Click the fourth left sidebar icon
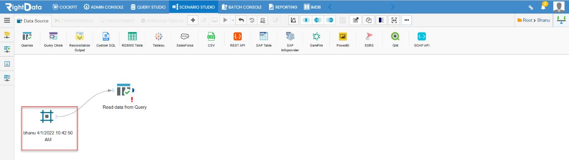Image resolution: width=569 pixels, height=160 pixels. [7, 78]
